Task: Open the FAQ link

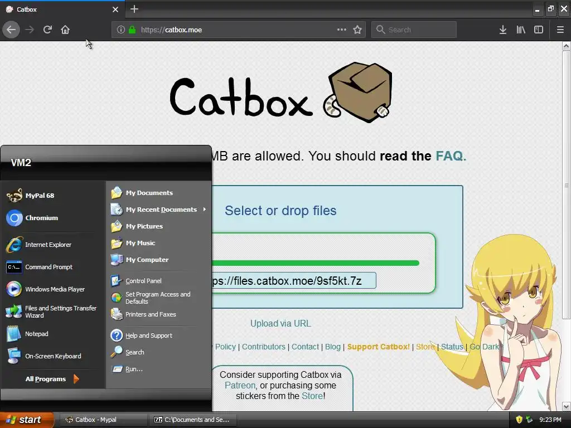Action: [451, 156]
